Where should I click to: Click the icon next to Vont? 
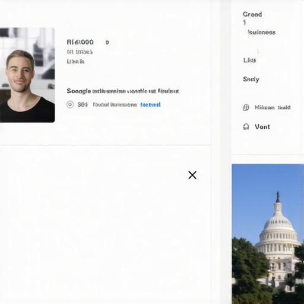click(x=246, y=126)
